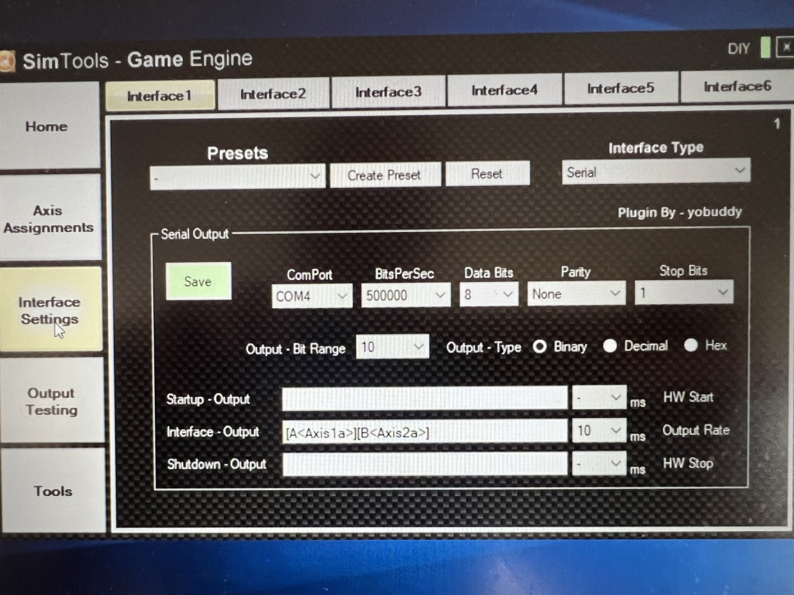Open the HW Stop ms dropdown
This screenshot has width=794, height=595.
(599, 464)
